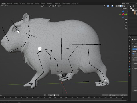Switch to the Animation workspace tab
Image resolution: width=137 pixels, height=103 pixels.
click(43, 4)
